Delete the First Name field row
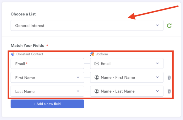The width and height of the screenshot is (183, 120). coord(169,77)
